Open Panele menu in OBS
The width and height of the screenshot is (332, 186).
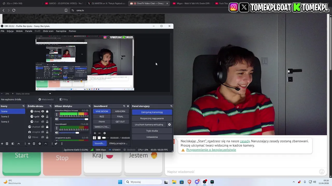coord(29,31)
